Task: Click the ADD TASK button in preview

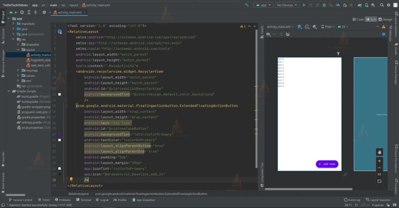Action: coord(327,164)
